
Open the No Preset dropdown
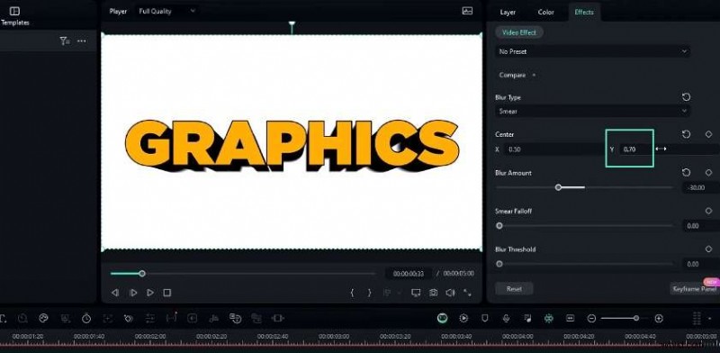[592, 51]
